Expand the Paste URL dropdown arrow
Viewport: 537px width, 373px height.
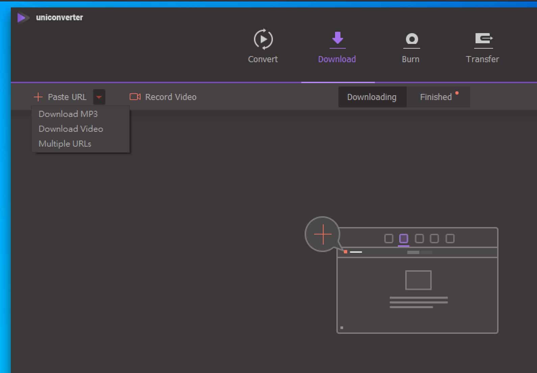pyautogui.click(x=99, y=97)
